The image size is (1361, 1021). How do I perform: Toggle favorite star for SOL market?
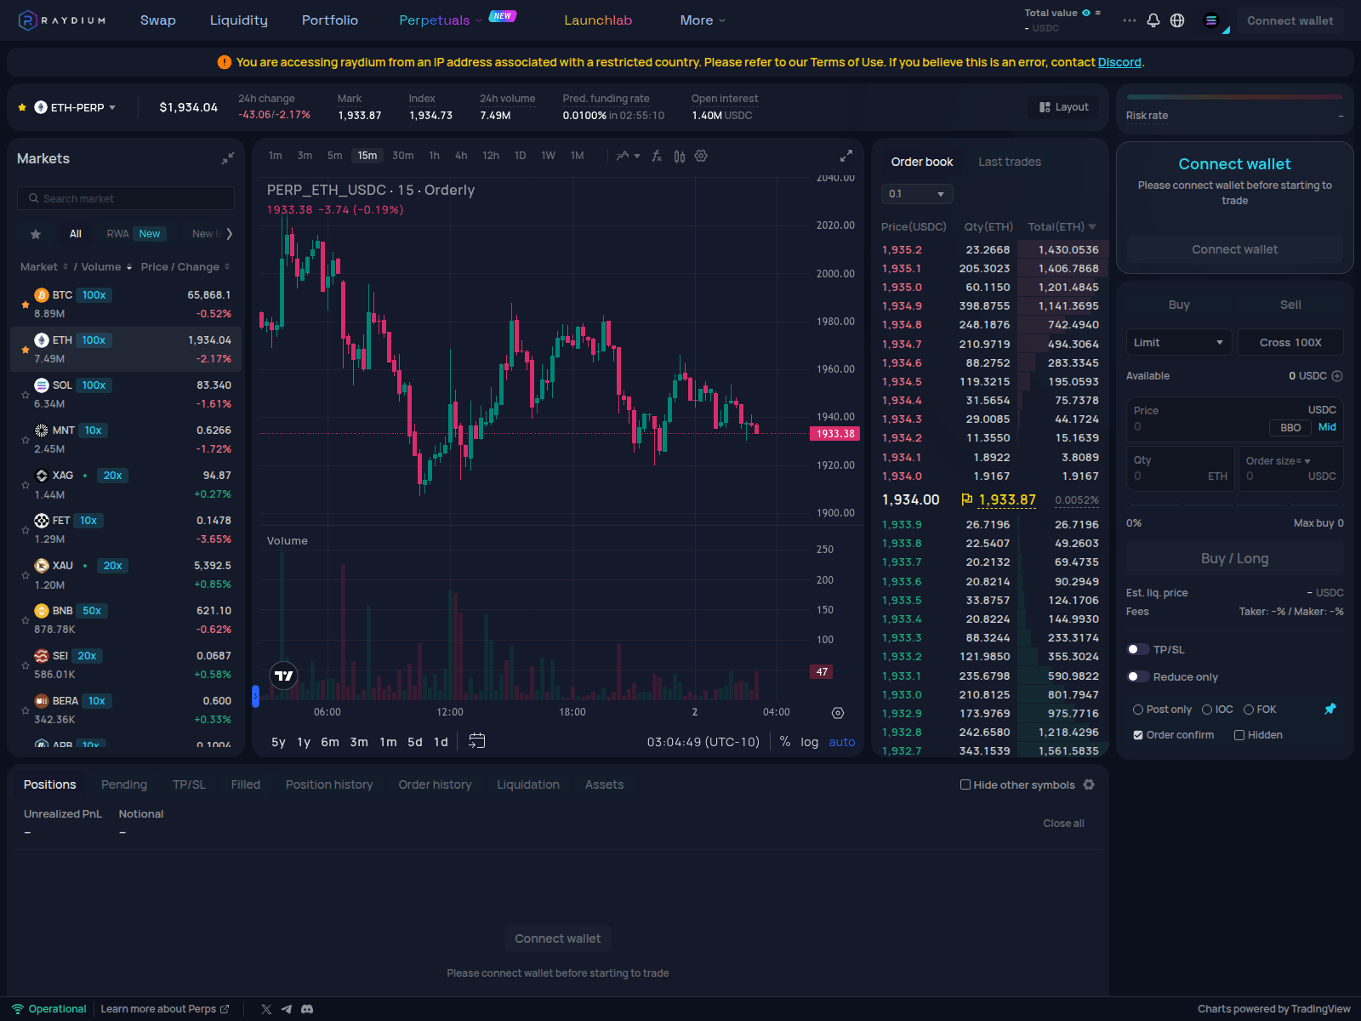pyautogui.click(x=26, y=394)
